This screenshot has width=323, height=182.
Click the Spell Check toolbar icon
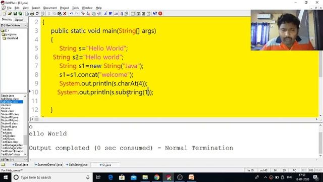(x=37, y=14)
